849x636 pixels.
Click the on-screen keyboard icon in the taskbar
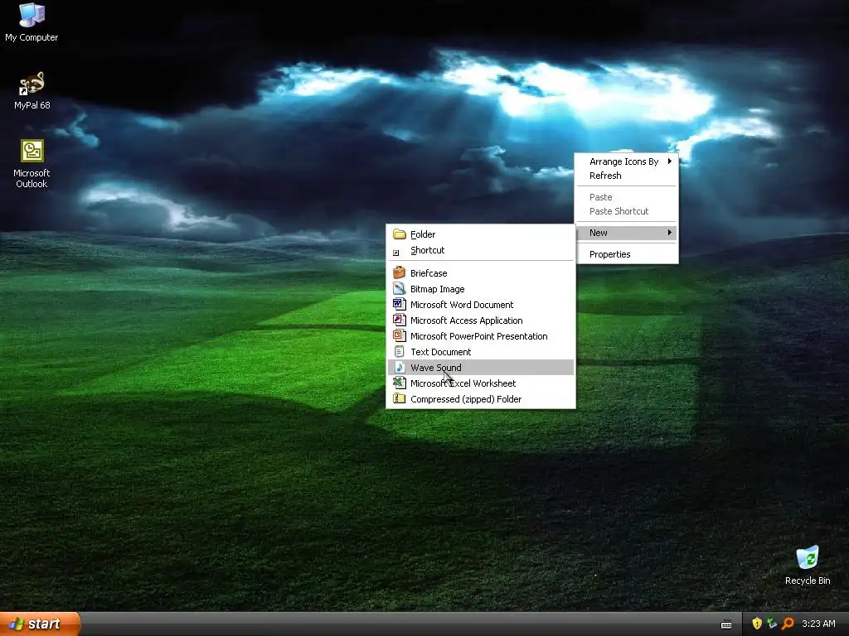coord(726,624)
